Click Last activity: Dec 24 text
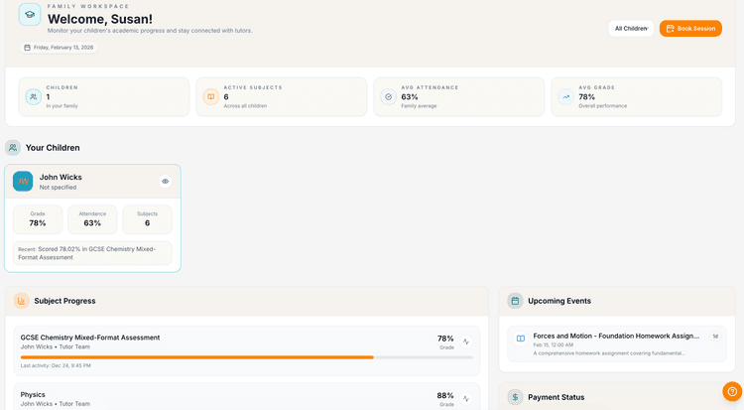Screen dimensions: 744x410 [x=56, y=365]
